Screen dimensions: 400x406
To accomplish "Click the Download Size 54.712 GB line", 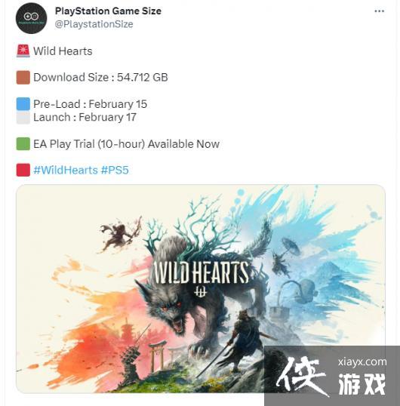I will [x=100, y=78].
